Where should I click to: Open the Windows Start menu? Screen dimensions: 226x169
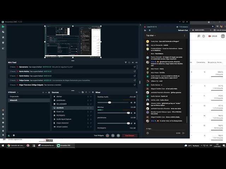point(3,145)
